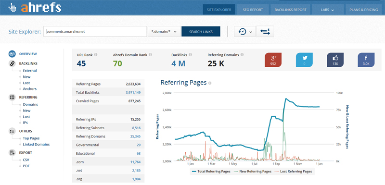Open Top Pages in sidebar
The width and height of the screenshot is (385, 185).
(31, 138)
